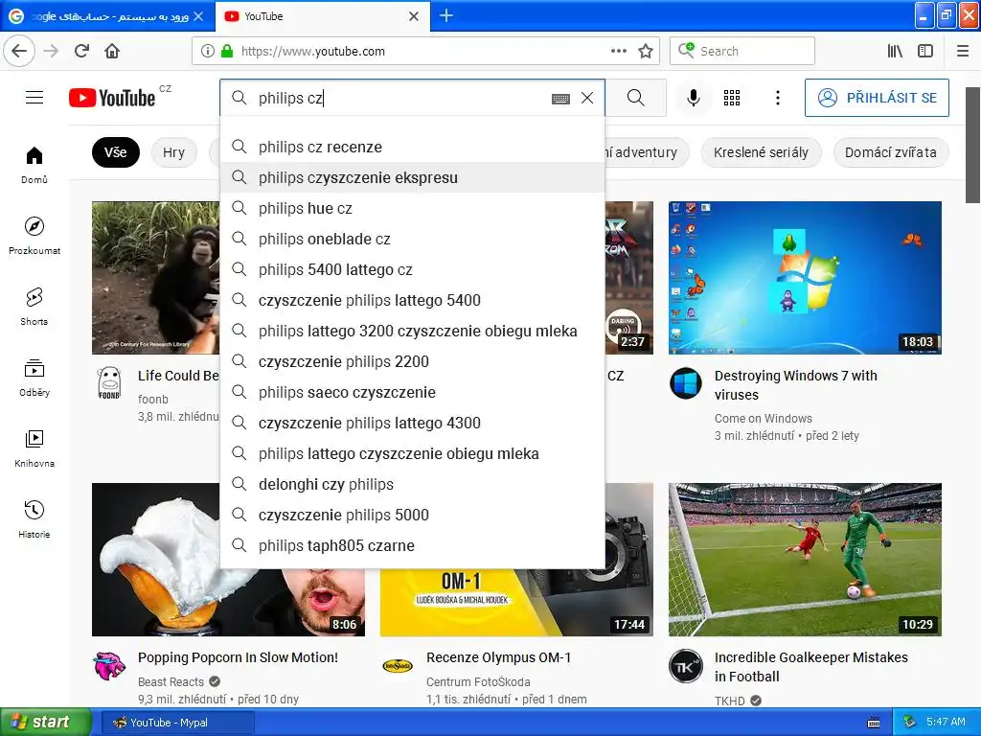Clear the search query with the X
Viewport: 981px width, 736px height.
point(587,98)
